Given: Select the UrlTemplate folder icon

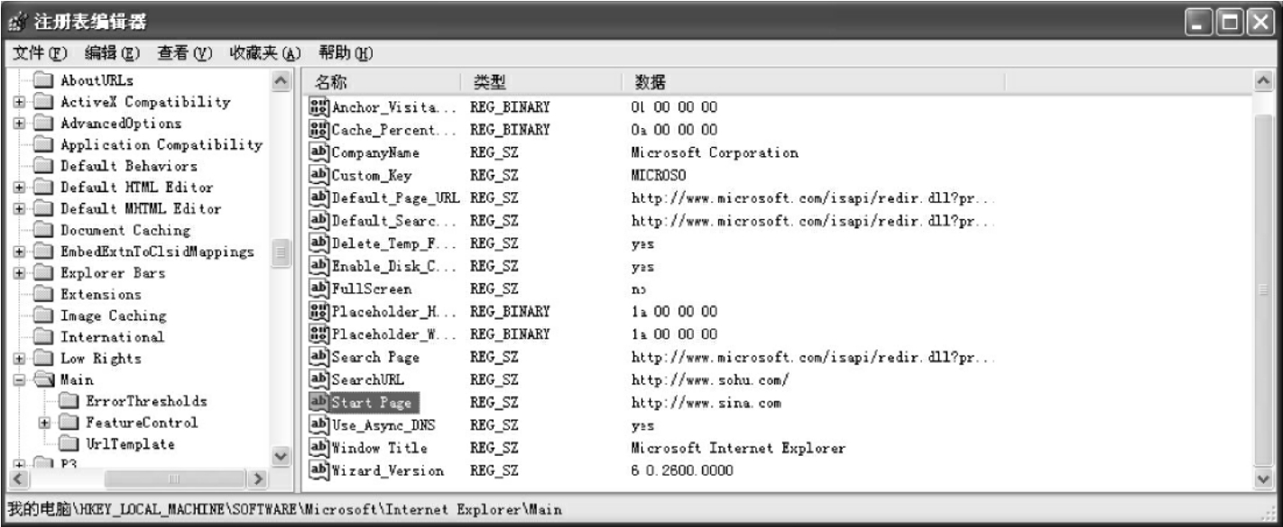Looking at the screenshot, I should 68,444.
